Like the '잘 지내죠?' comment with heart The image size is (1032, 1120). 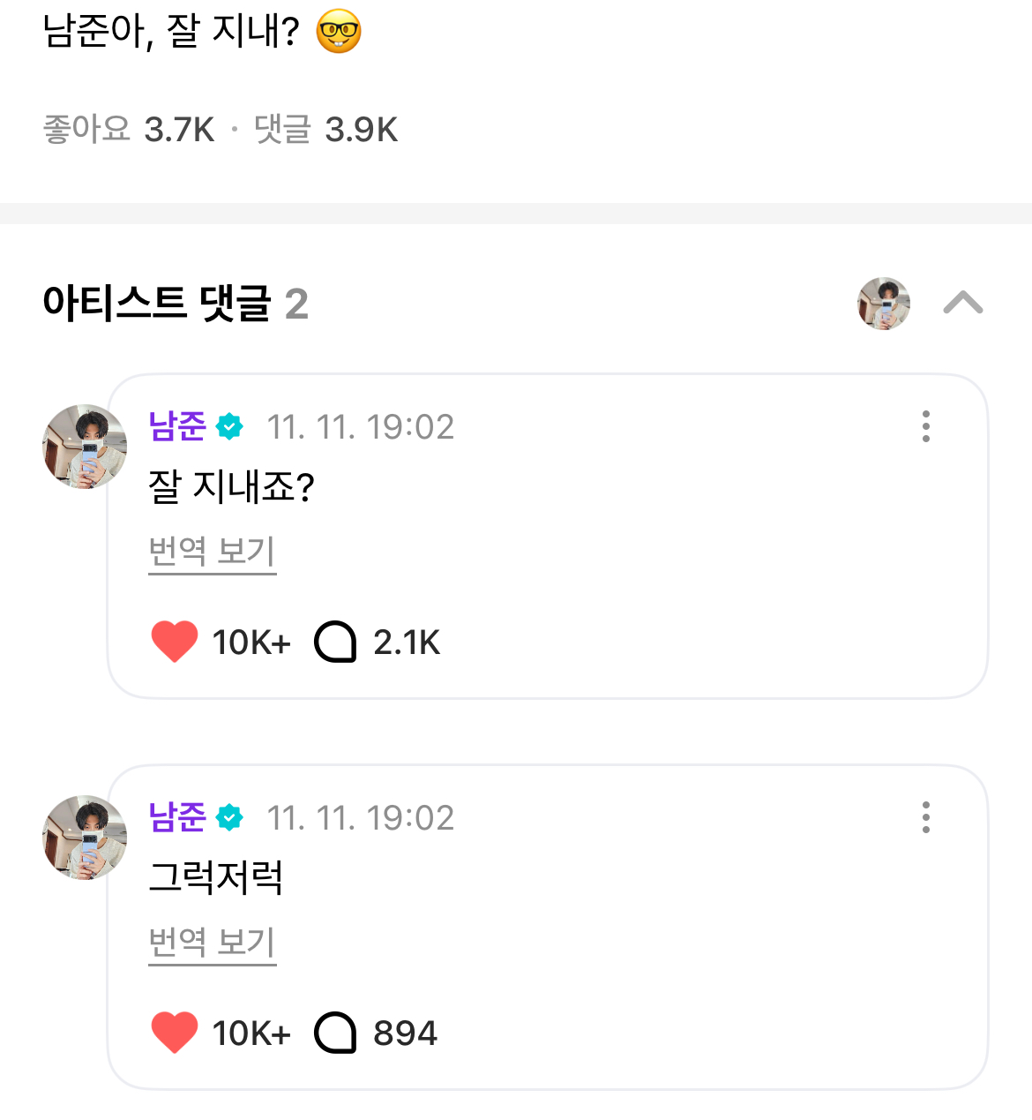(x=175, y=642)
